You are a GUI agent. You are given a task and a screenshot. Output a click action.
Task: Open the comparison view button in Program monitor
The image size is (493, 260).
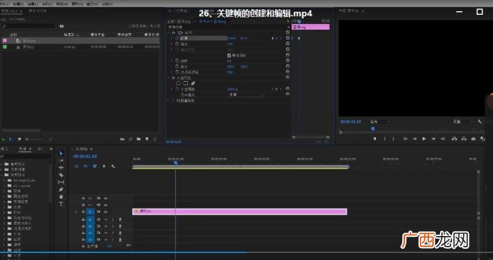coord(482,139)
